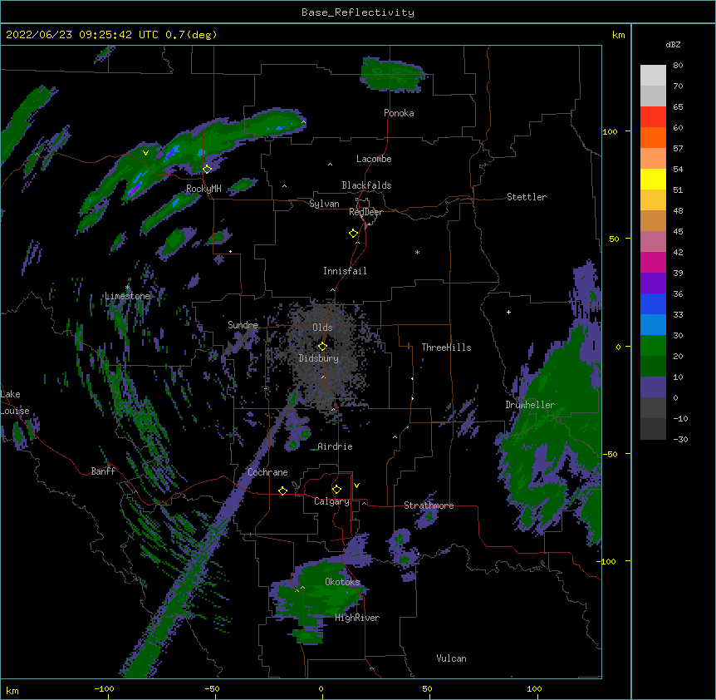Select the yellow diamond marker at Olds
Viewport: 716px width, 700px height.
point(322,347)
